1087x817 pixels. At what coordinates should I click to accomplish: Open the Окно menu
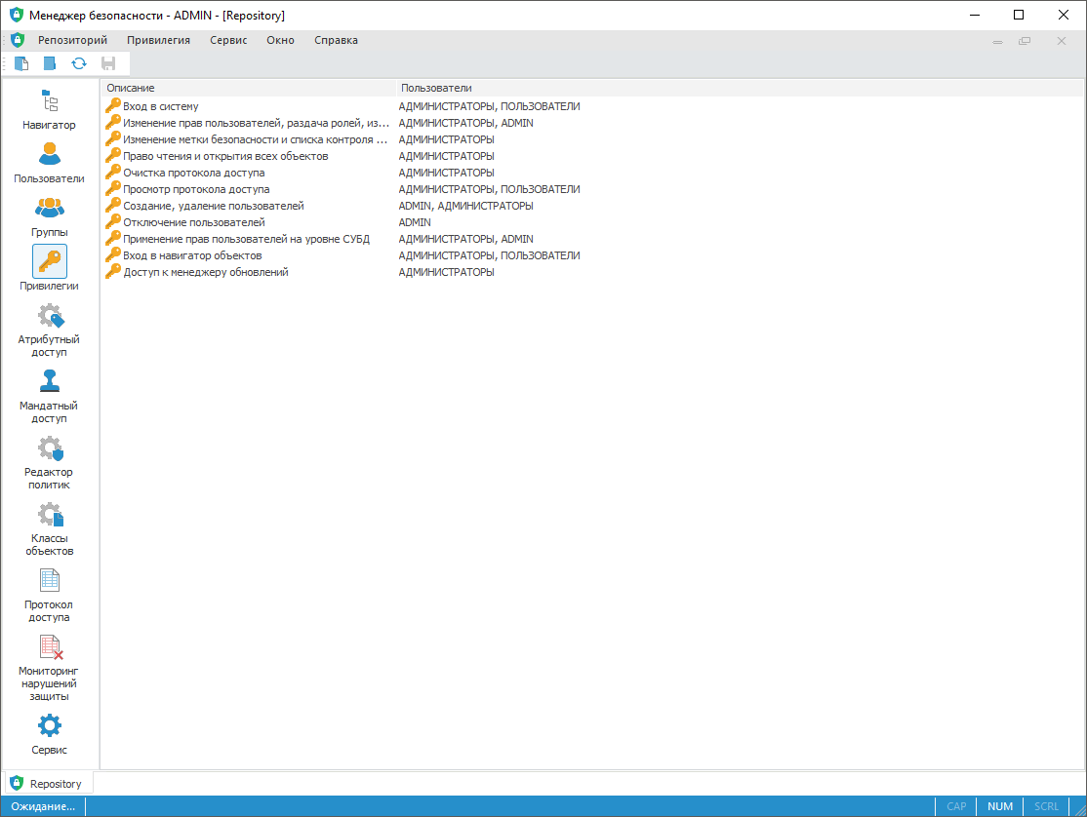point(281,40)
